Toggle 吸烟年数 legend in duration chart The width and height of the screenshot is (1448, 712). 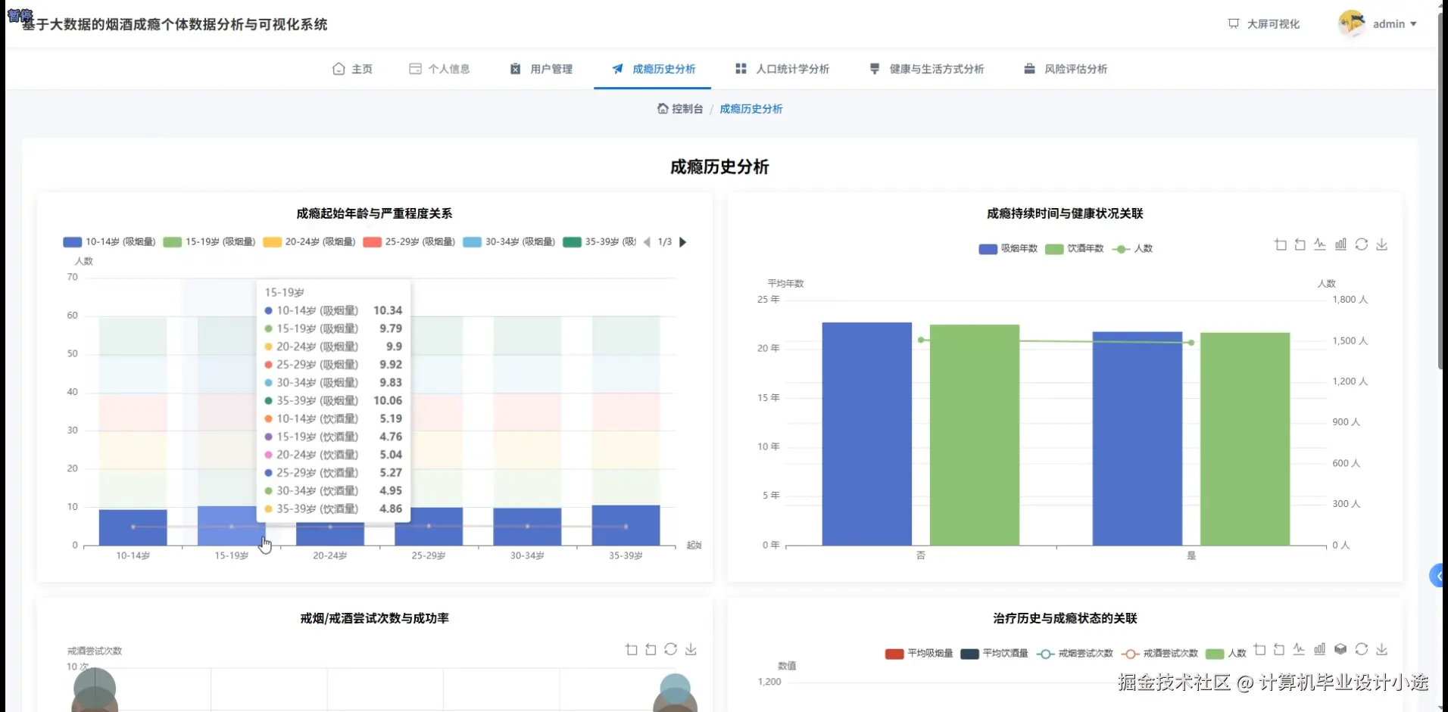[x=1008, y=249]
